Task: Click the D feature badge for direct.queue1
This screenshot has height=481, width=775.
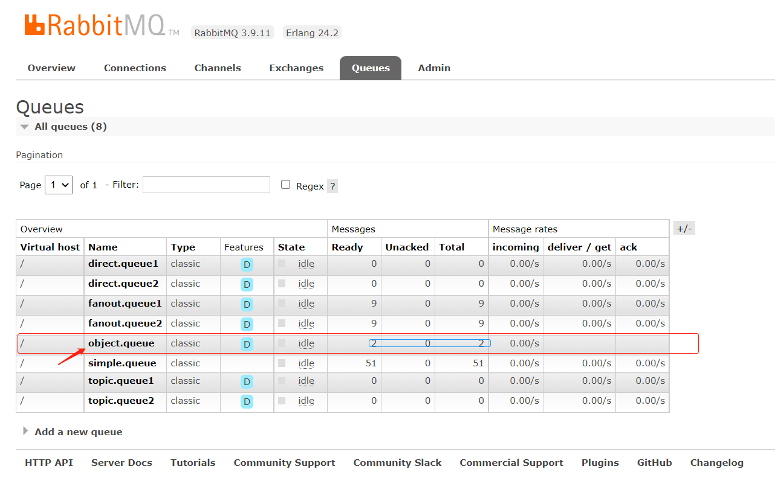Action: coord(247,265)
